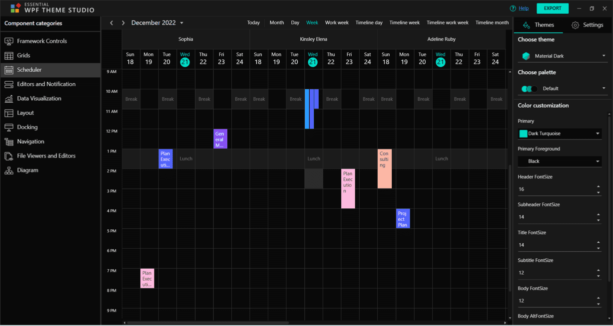This screenshot has height=326, width=613.
Task: Select the Navigation sidebar icon
Action: 8,142
